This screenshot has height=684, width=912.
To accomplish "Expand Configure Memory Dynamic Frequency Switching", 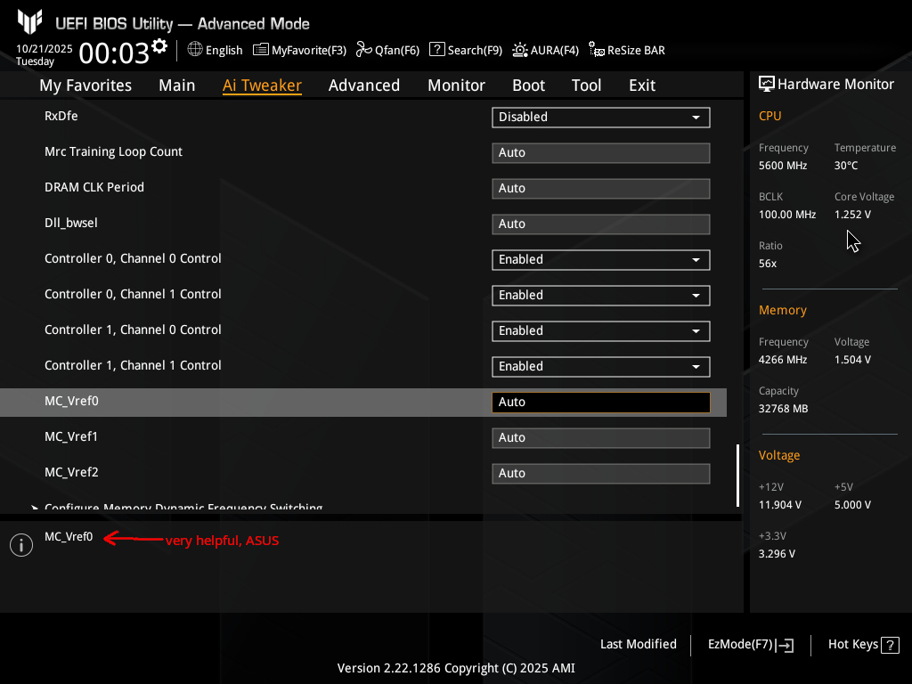I will tap(183, 507).
